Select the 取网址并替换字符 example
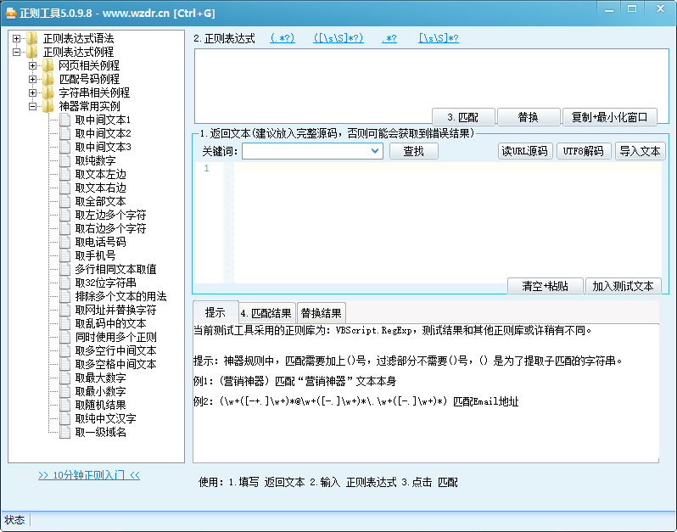Viewport: 677px width, 532px height. point(115,310)
